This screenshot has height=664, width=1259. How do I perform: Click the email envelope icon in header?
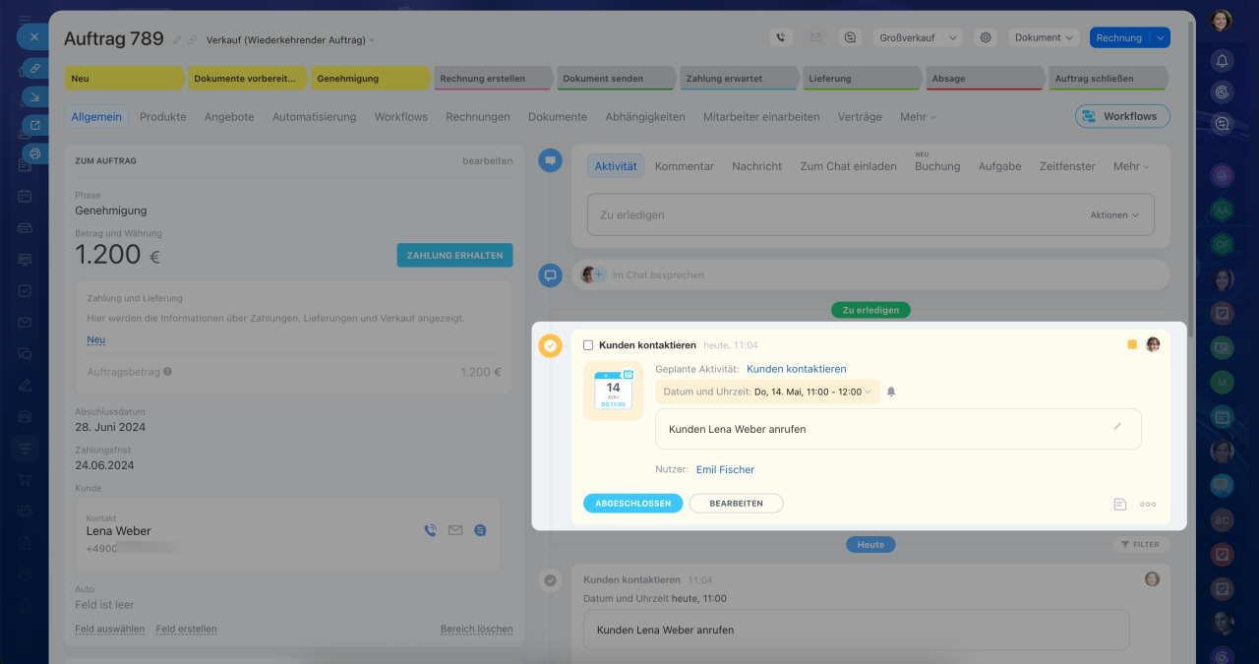[x=815, y=37]
